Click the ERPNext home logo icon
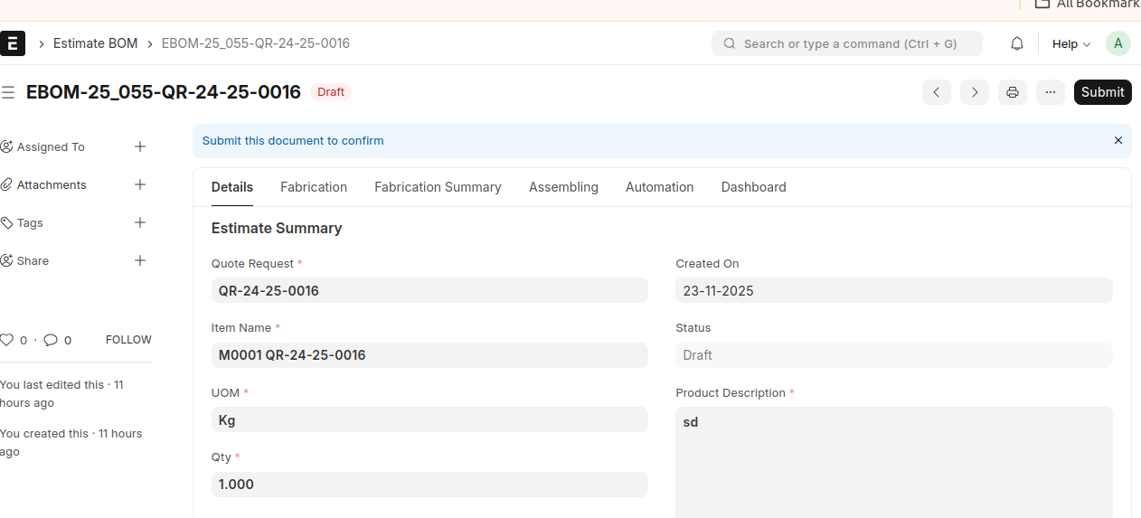1141x518 pixels. (13, 43)
